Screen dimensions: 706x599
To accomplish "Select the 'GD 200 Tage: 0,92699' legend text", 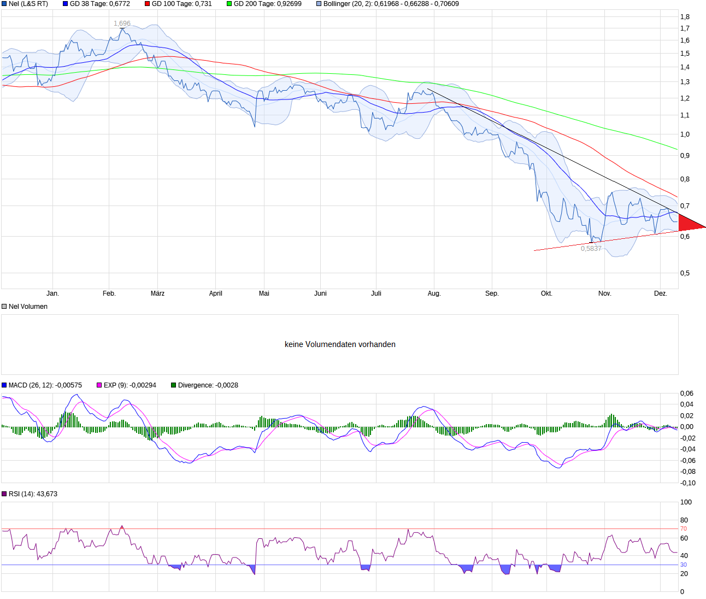I will [x=268, y=4].
